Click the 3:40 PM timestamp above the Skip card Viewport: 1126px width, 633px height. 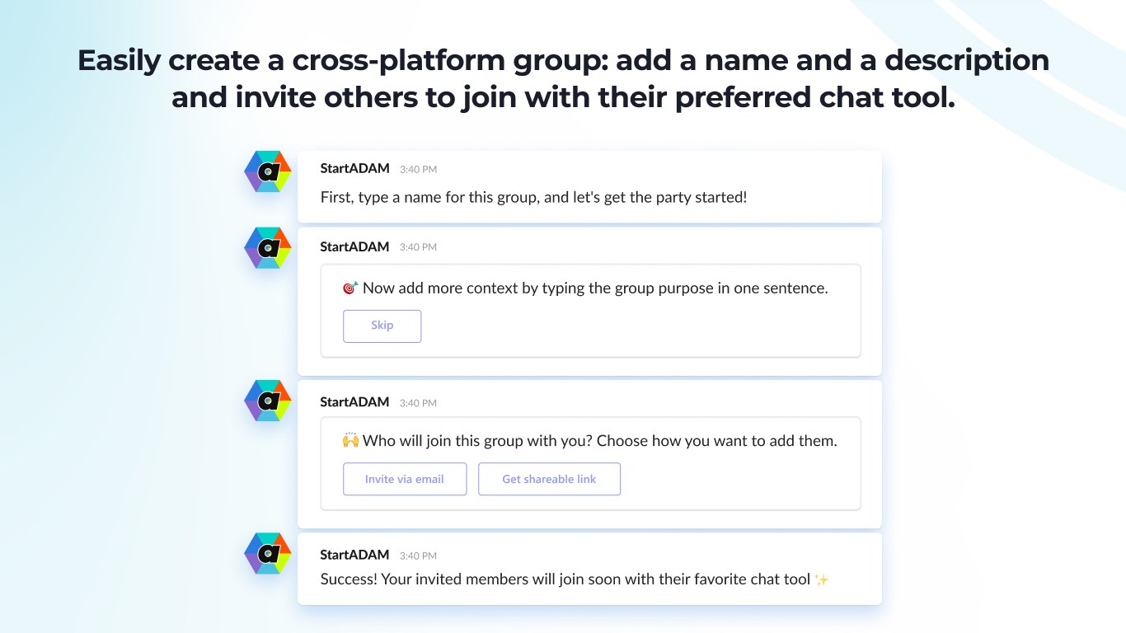coord(418,247)
